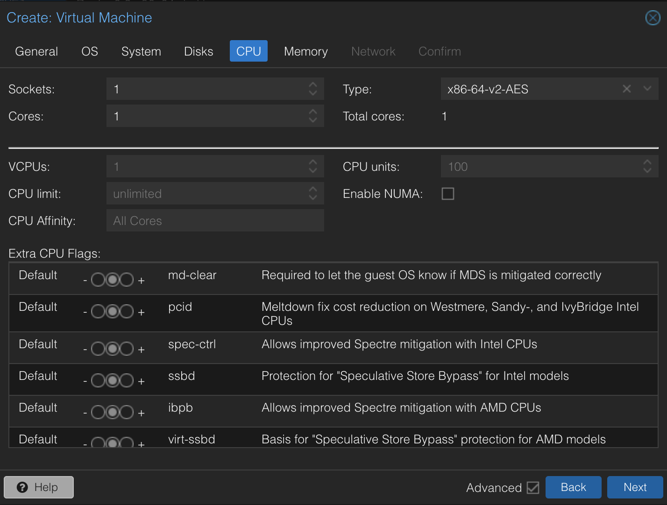The height and width of the screenshot is (505, 667).
Task: Clear the x86-64-v2-AES CPU type with X icon
Action: coord(626,89)
